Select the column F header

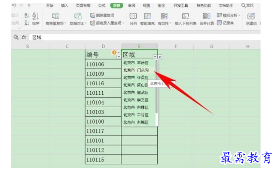176,46
